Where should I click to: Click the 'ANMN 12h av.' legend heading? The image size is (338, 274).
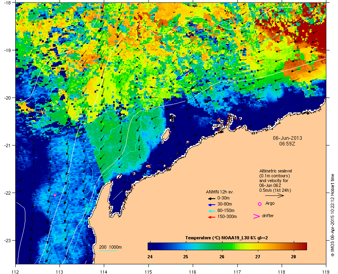(x=220, y=192)
